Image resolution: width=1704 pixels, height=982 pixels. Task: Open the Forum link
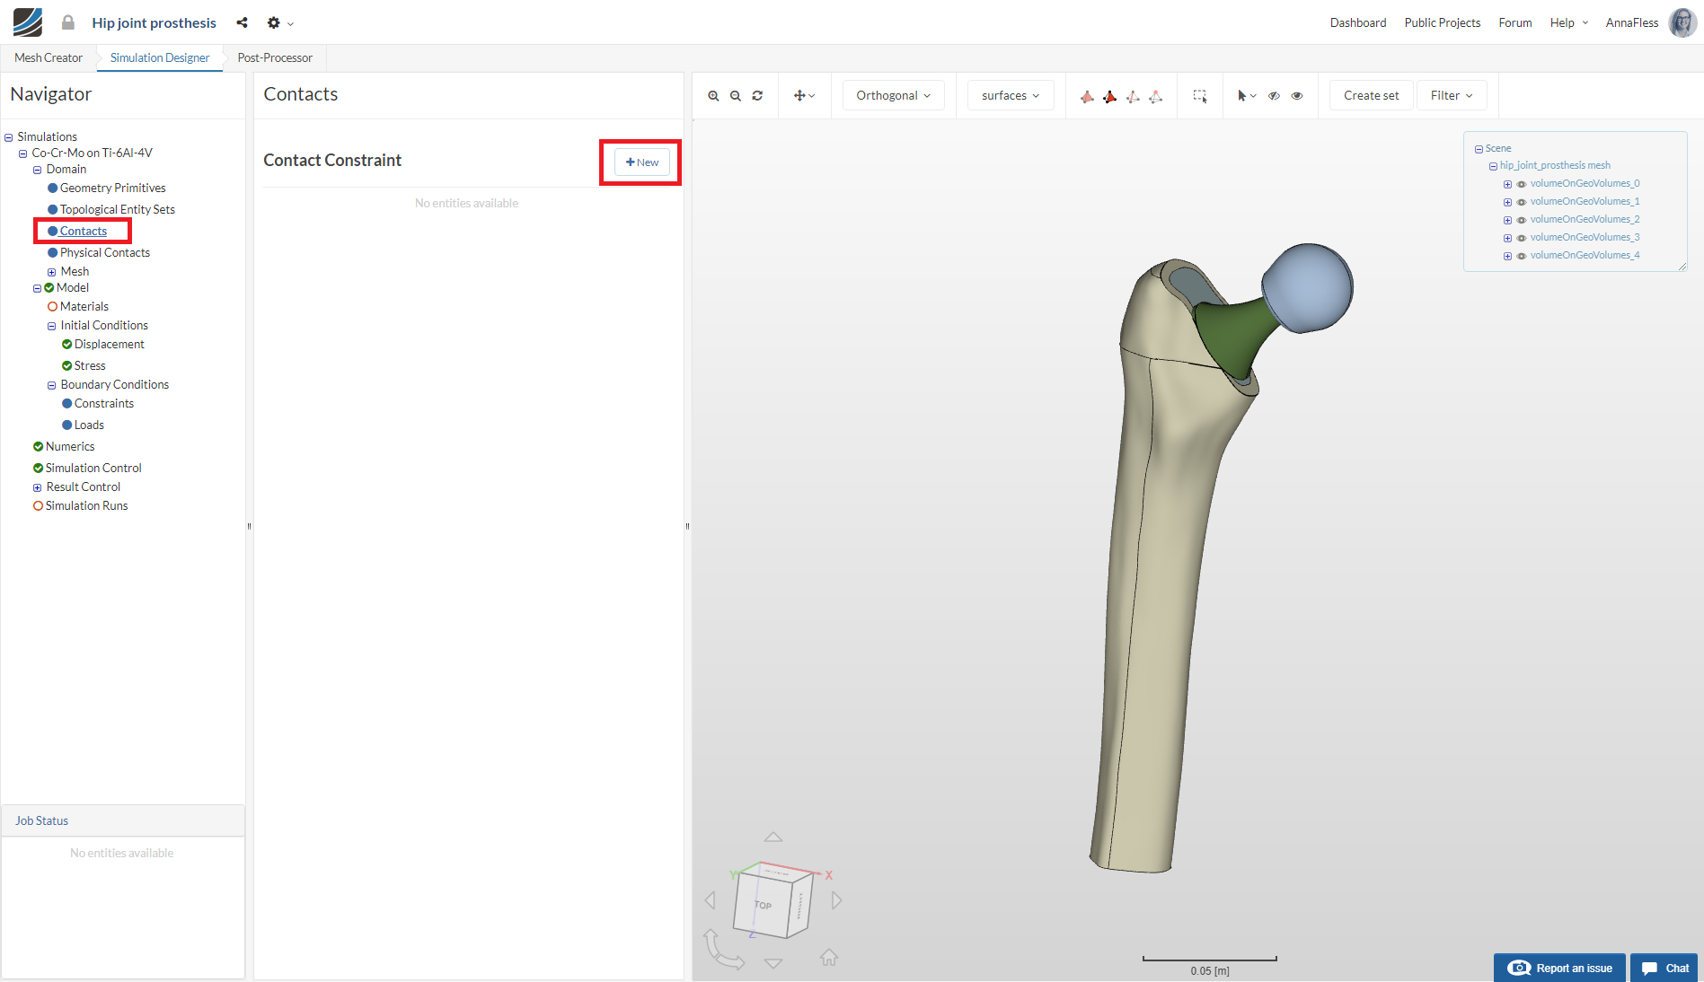[x=1515, y=22]
